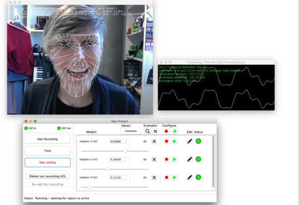Click the Train button

coord(48,151)
